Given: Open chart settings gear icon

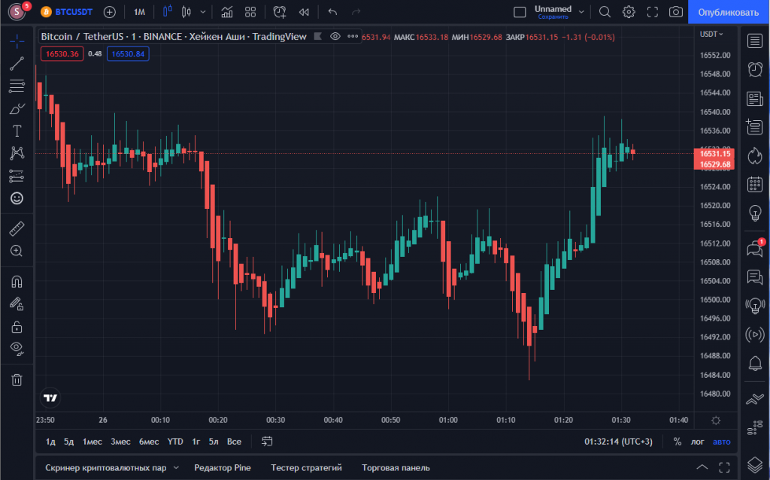Looking at the screenshot, I should point(629,12).
